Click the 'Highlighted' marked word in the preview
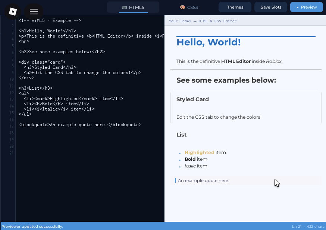The width and height of the screenshot is (326, 230). tap(200, 153)
